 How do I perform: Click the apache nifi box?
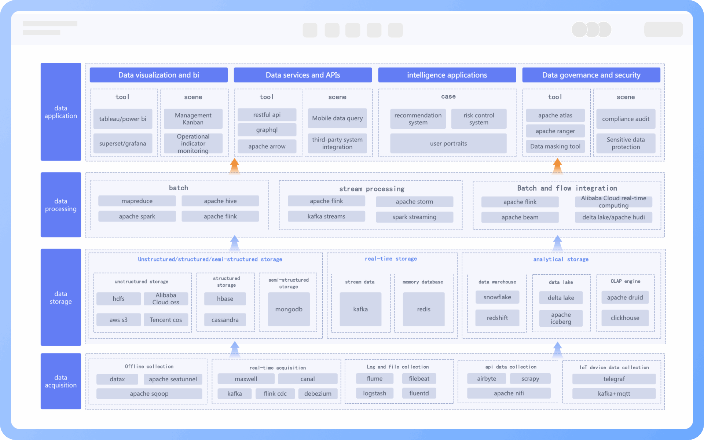pos(509,393)
